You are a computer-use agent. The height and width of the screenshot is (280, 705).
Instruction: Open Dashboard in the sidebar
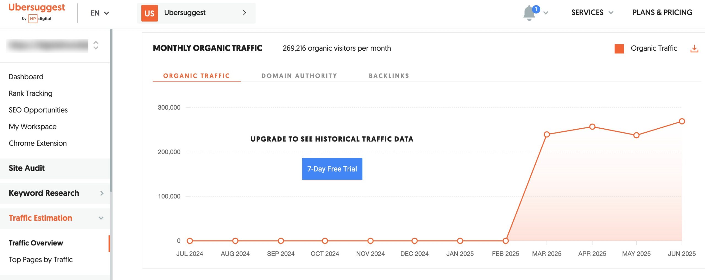click(26, 77)
